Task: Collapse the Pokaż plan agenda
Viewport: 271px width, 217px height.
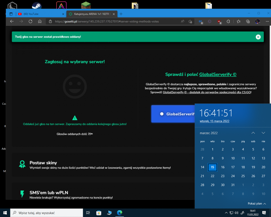Action: 257,203
